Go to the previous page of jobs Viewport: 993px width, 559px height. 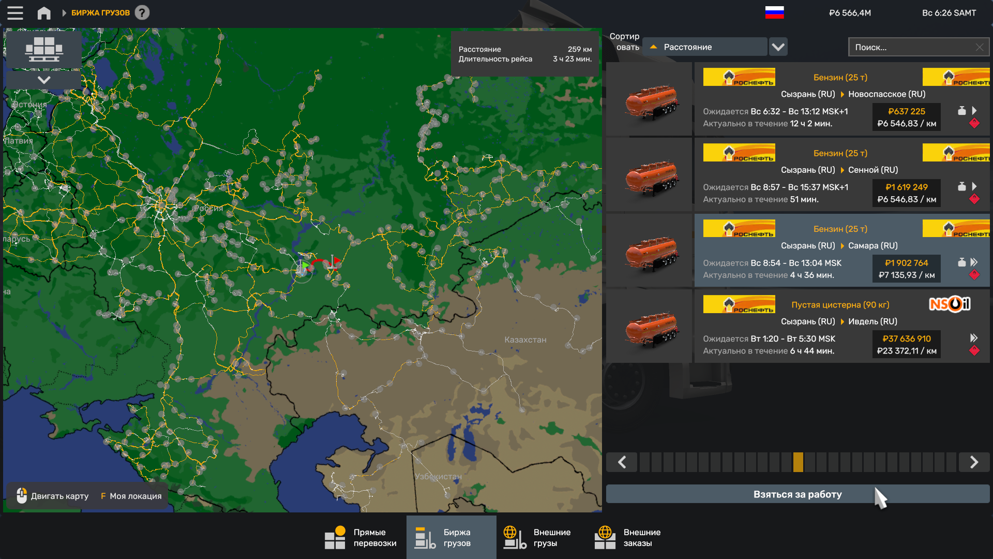pos(622,462)
